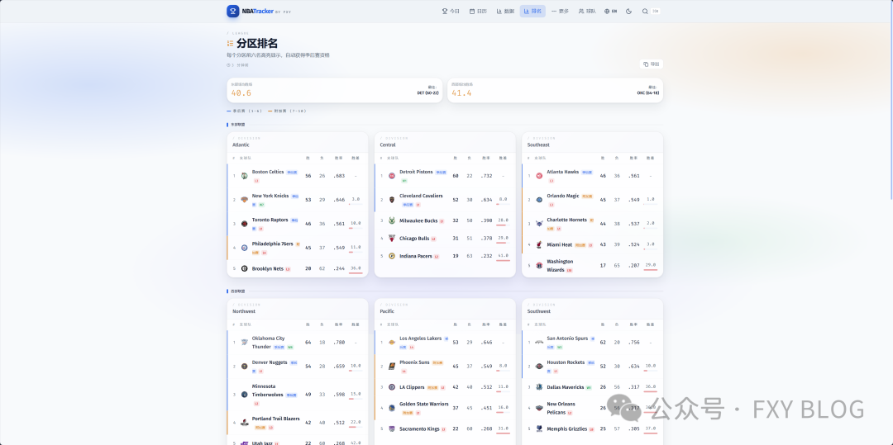Open search with the magnifier icon
The width and height of the screenshot is (893, 445).
point(645,12)
